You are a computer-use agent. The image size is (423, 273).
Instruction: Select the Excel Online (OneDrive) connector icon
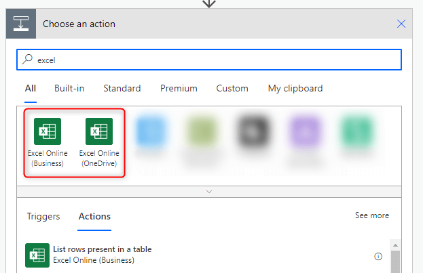98,131
